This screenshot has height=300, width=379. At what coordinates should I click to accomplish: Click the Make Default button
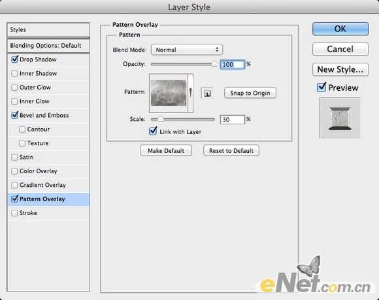pos(166,150)
